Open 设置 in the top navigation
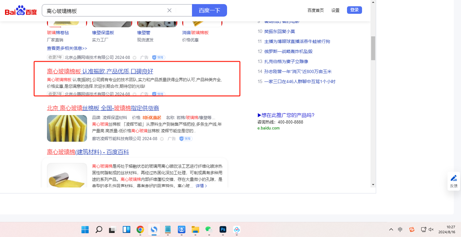The height and width of the screenshot is (237, 461). 335,10
